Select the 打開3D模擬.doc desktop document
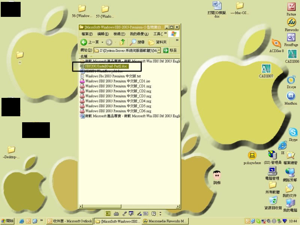The height and width of the screenshot is (225, 300). 217,10
